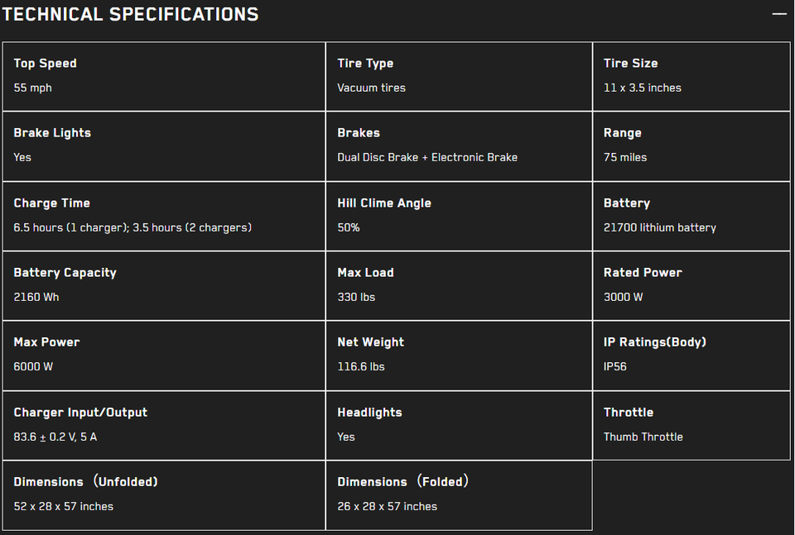Select the Max Power cell
The width and height of the screenshot is (795, 535).
[164, 356]
